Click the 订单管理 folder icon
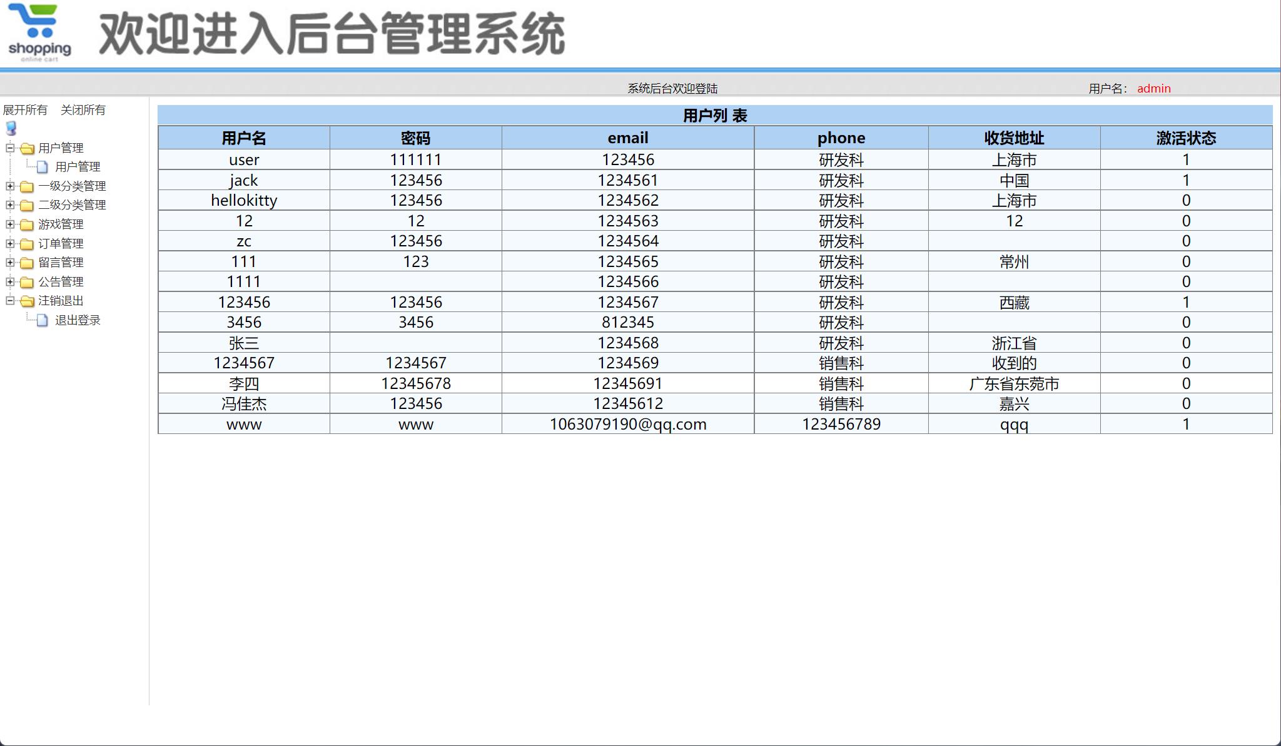The width and height of the screenshot is (1281, 746). pyautogui.click(x=26, y=244)
